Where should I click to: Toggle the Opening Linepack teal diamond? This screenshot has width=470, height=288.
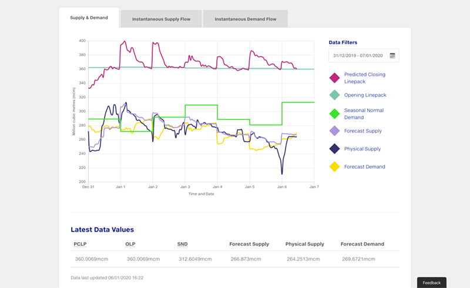pos(334,95)
